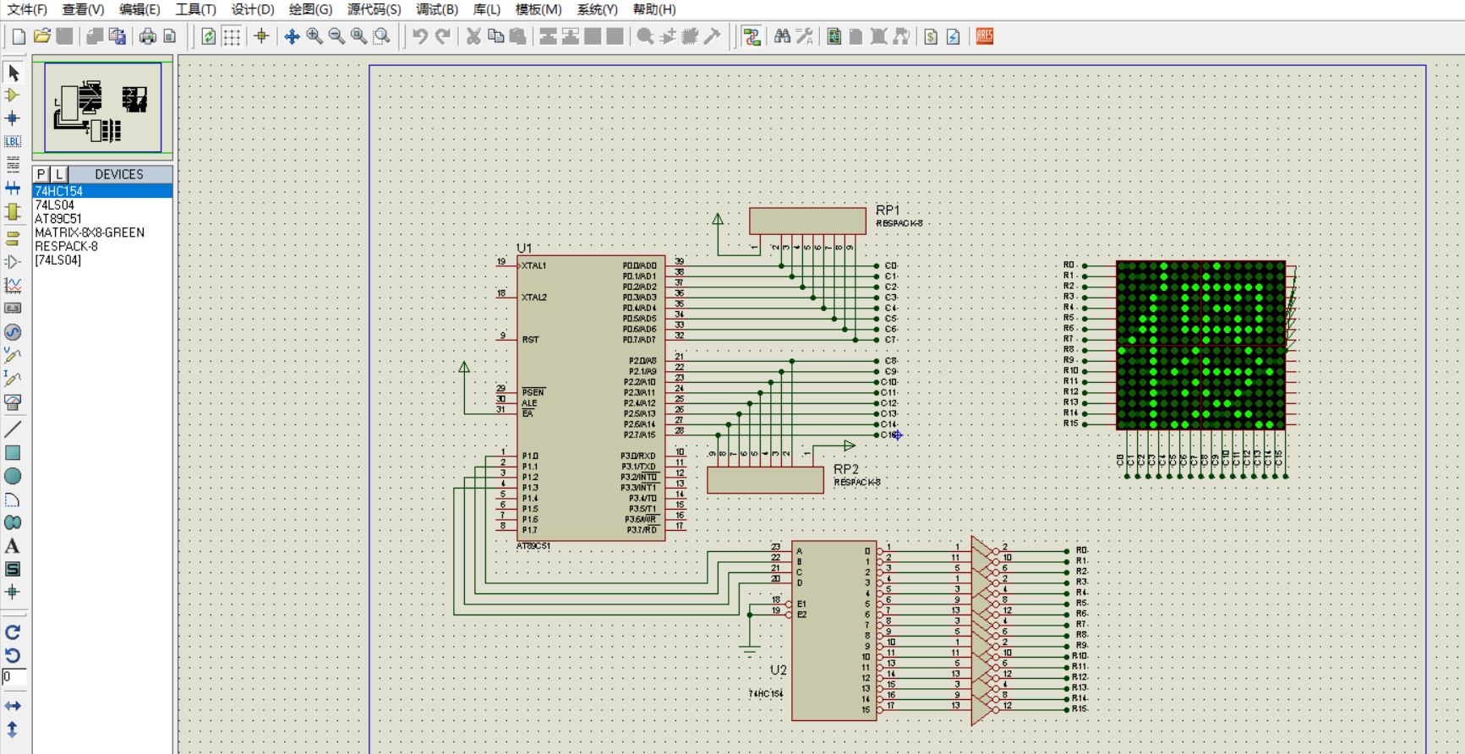The width and height of the screenshot is (1465, 754).
Task: Open an existing design folder icon
Action: 41,36
